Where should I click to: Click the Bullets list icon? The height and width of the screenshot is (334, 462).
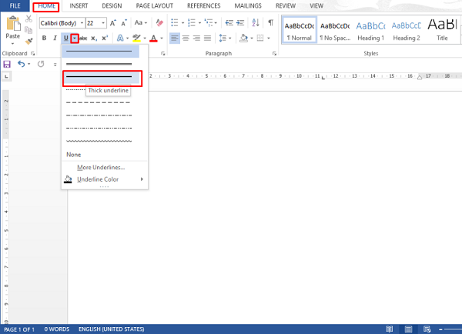176,23
